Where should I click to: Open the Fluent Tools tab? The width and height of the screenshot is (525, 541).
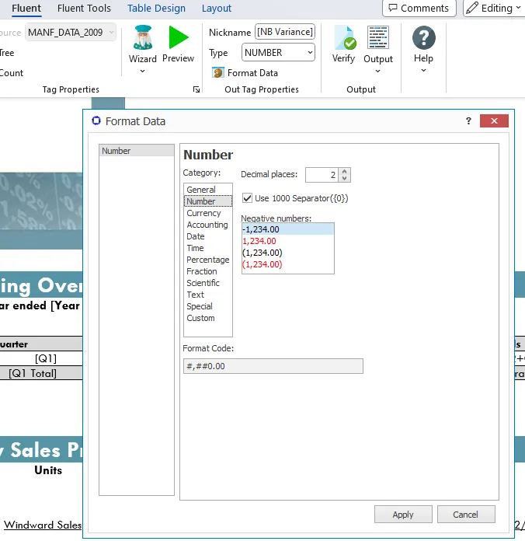(84, 9)
